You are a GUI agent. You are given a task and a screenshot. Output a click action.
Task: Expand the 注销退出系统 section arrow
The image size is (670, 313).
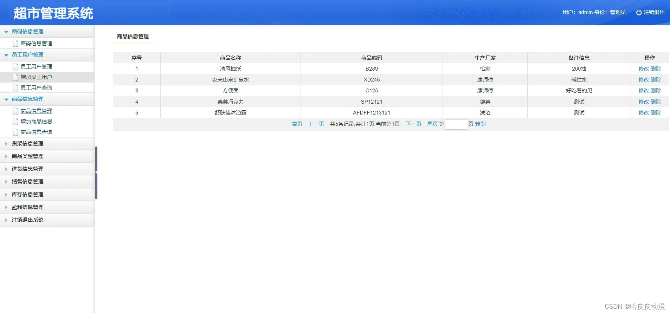[x=6, y=220]
